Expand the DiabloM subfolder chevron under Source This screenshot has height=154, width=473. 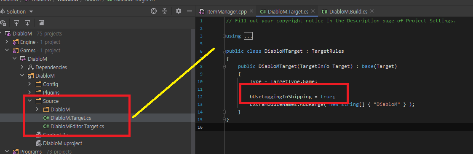37,109
